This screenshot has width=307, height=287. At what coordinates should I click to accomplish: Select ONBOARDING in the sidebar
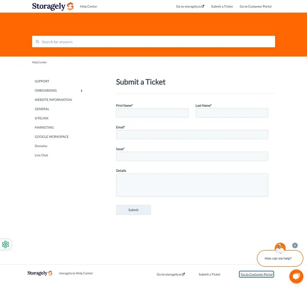46,91
